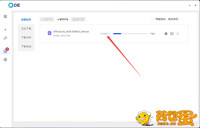This screenshot has width=200, height=128.
Task: Click the purple exe file type icon
Action: 49,33
